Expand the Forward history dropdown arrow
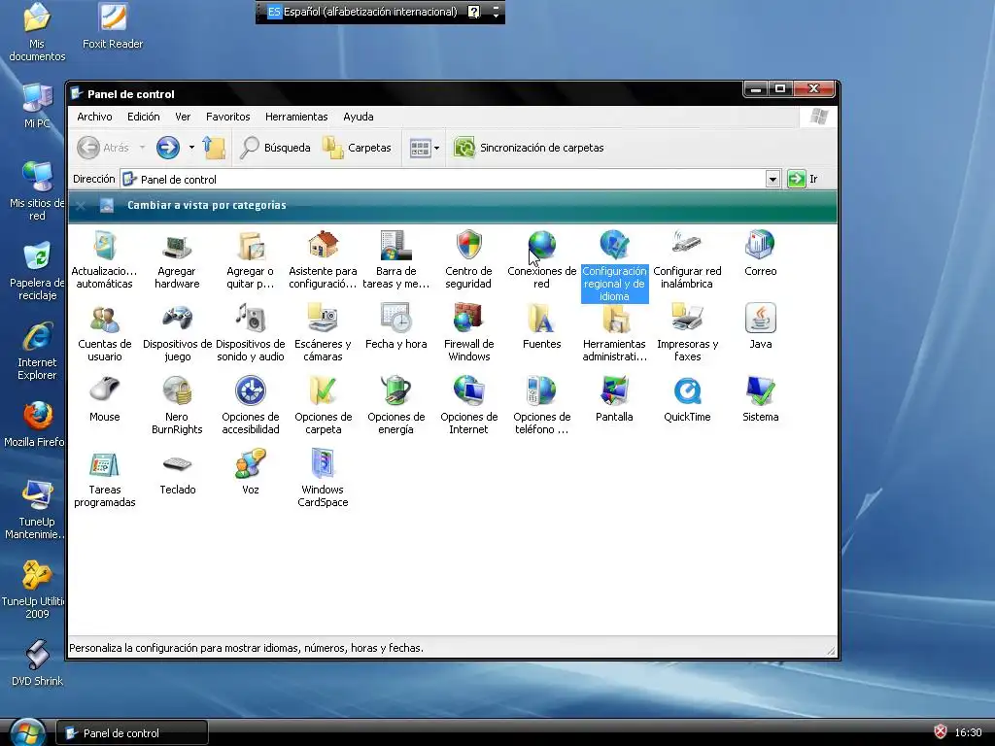 click(x=191, y=148)
